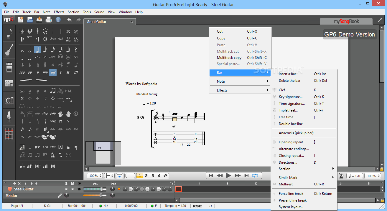The height and width of the screenshot is (211, 387).
Task: Toggle visibility eye of Steel Guitar track
Action: [x=79, y=189]
